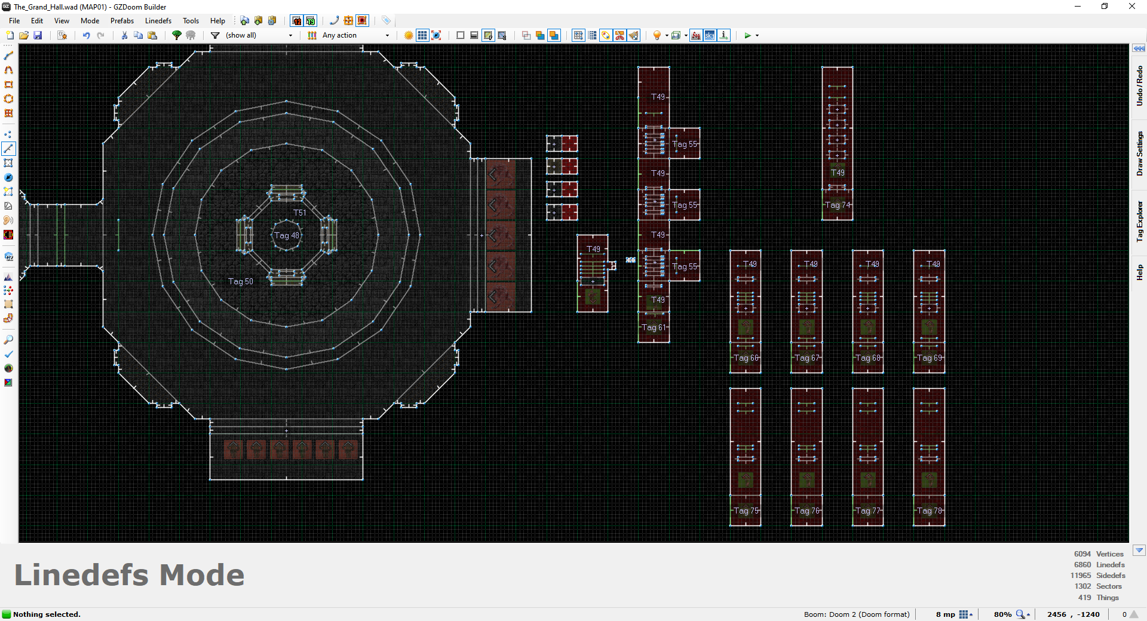This screenshot has height=621, width=1147.
Task: Click the tag label icon in the toolbar
Action: coord(386,20)
